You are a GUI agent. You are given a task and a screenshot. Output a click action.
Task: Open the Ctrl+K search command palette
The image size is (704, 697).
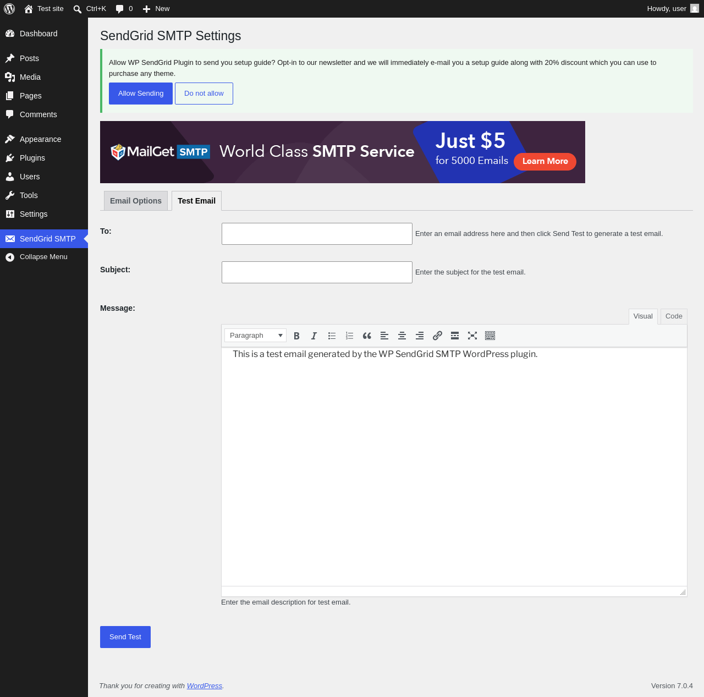[90, 9]
